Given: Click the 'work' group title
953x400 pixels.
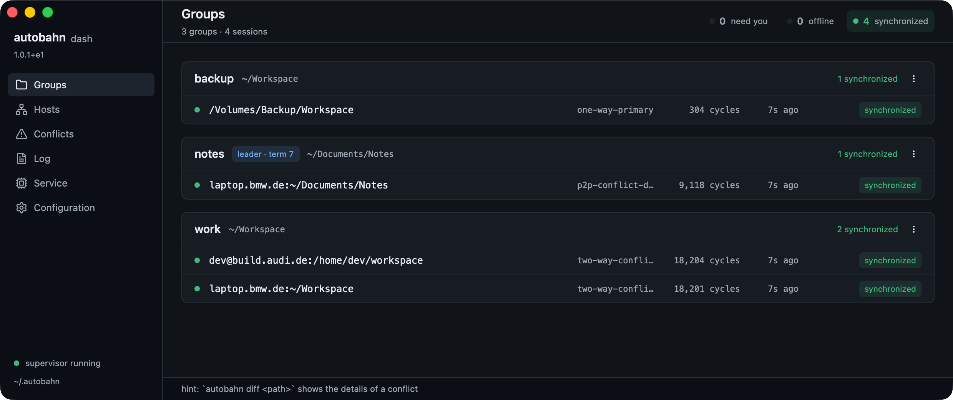Looking at the screenshot, I should tap(208, 229).
